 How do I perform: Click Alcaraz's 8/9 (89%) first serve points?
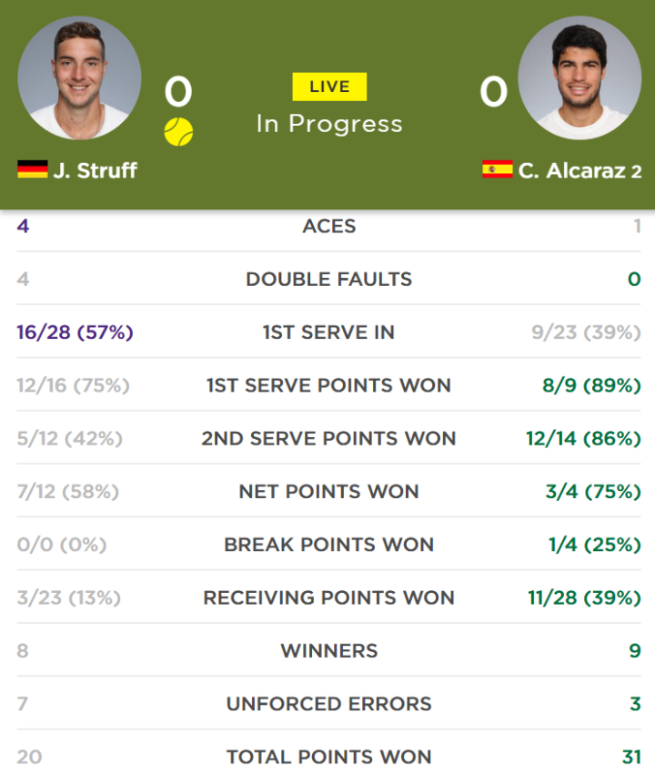point(591,385)
